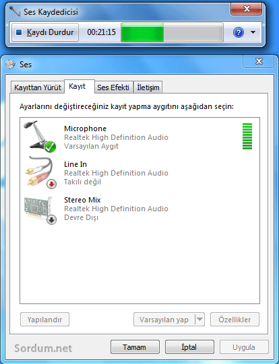Expand the Varsayılan yap dropdown arrow
279x364 pixels.
[x=199, y=320]
